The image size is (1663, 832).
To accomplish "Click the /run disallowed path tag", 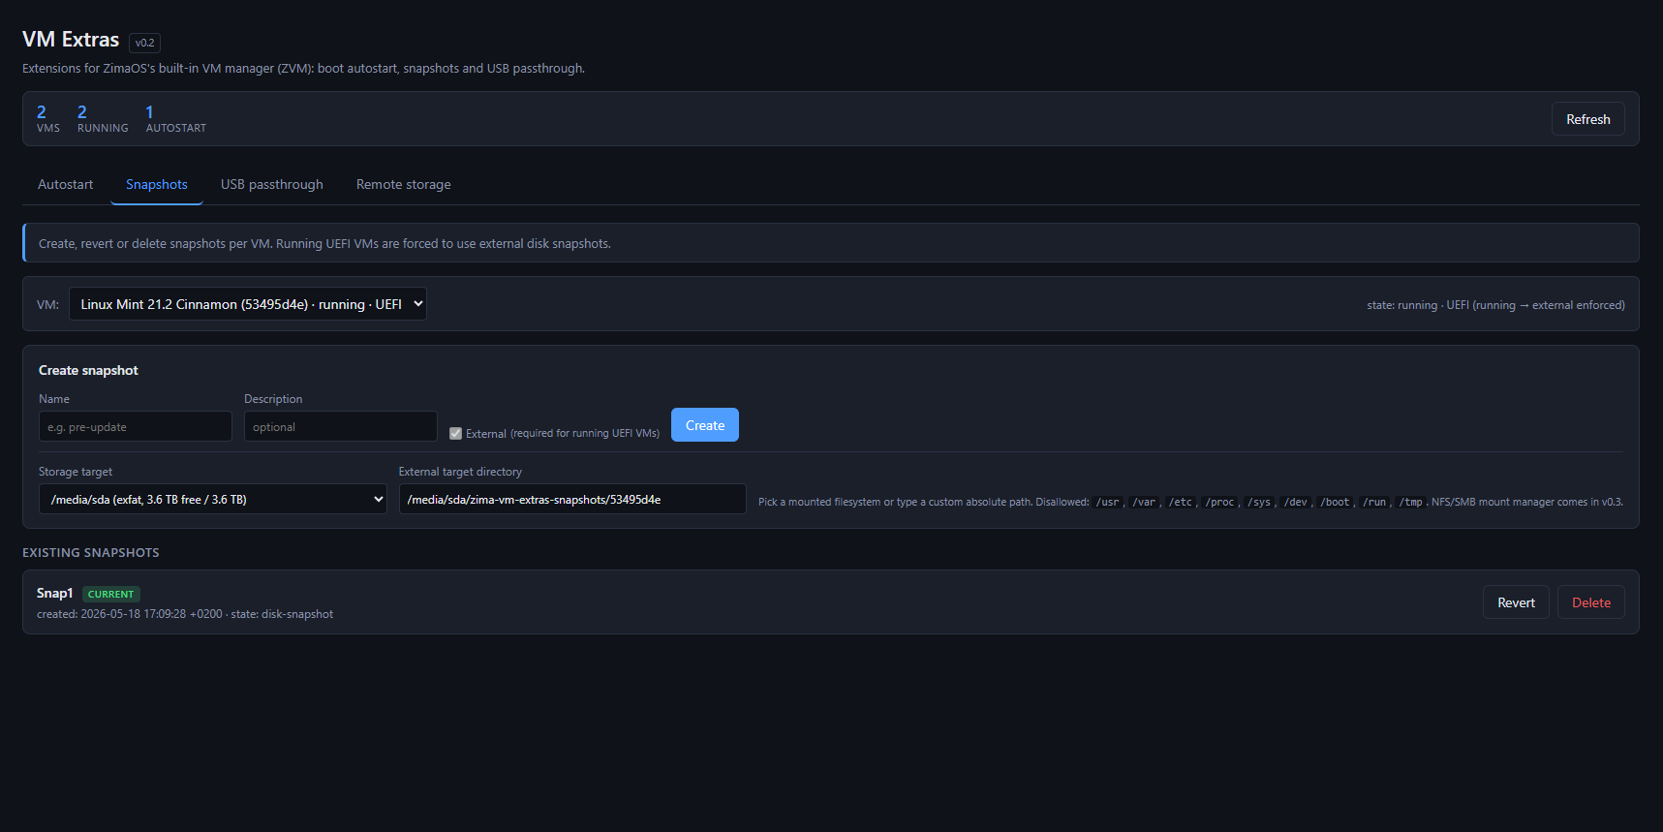I will 1374,502.
